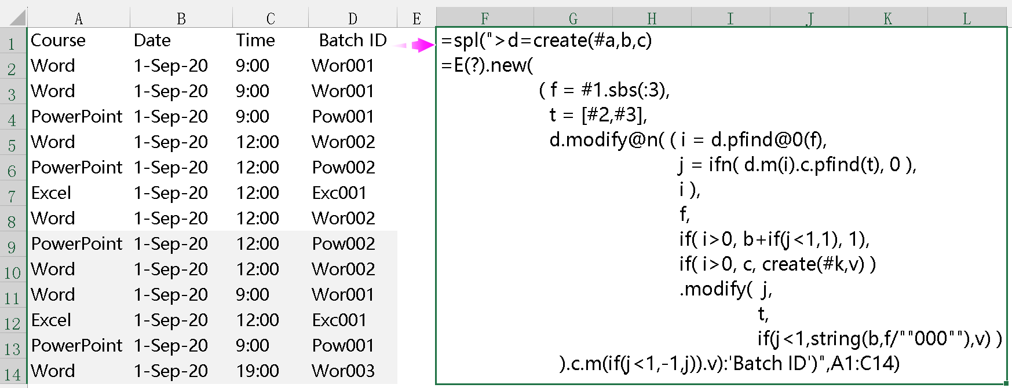Click column F header
The image size is (1012, 388).
coord(485,19)
